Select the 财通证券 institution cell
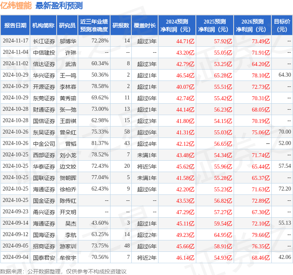The height and width of the screenshot is (275, 293). (44, 110)
